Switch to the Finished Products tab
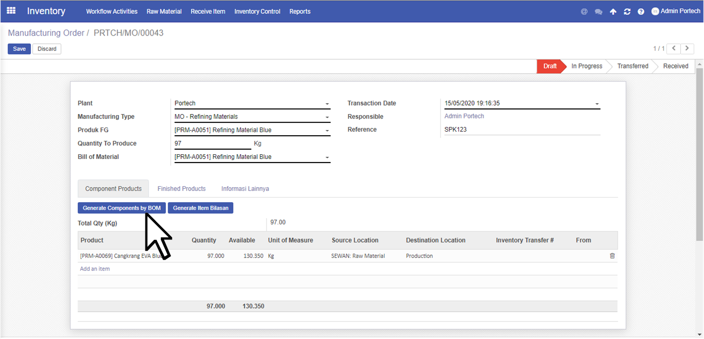The height and width of the screenshot is (339, 704). pyautogui.click(x=182, y=189)
